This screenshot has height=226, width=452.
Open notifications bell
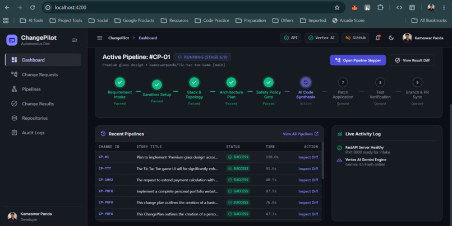pyautogui.click(x=377, y=38)
